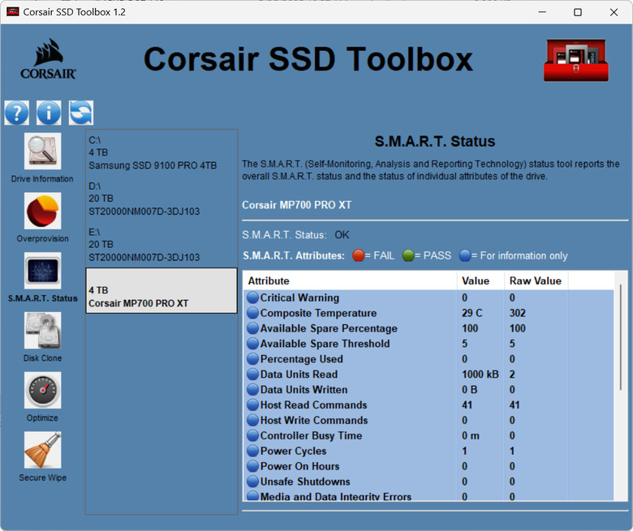Minimize the Corsair SSD Toolbox window
This screenshot has width=633, height=531.
542,12
